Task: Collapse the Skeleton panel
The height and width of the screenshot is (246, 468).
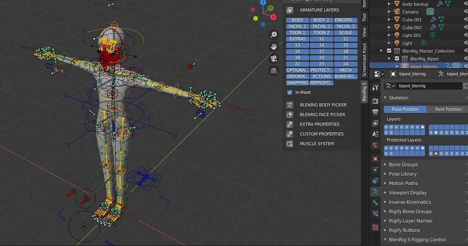Action: pyautogui.click(x=385, y=98)
